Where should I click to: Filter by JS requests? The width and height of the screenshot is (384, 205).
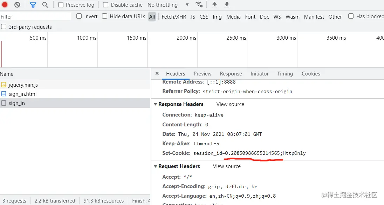(x=193, y=17)
